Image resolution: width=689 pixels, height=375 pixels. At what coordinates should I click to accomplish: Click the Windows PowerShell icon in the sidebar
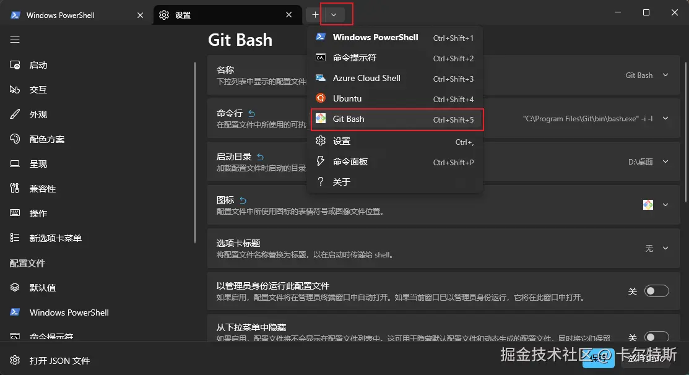[15, 312]
